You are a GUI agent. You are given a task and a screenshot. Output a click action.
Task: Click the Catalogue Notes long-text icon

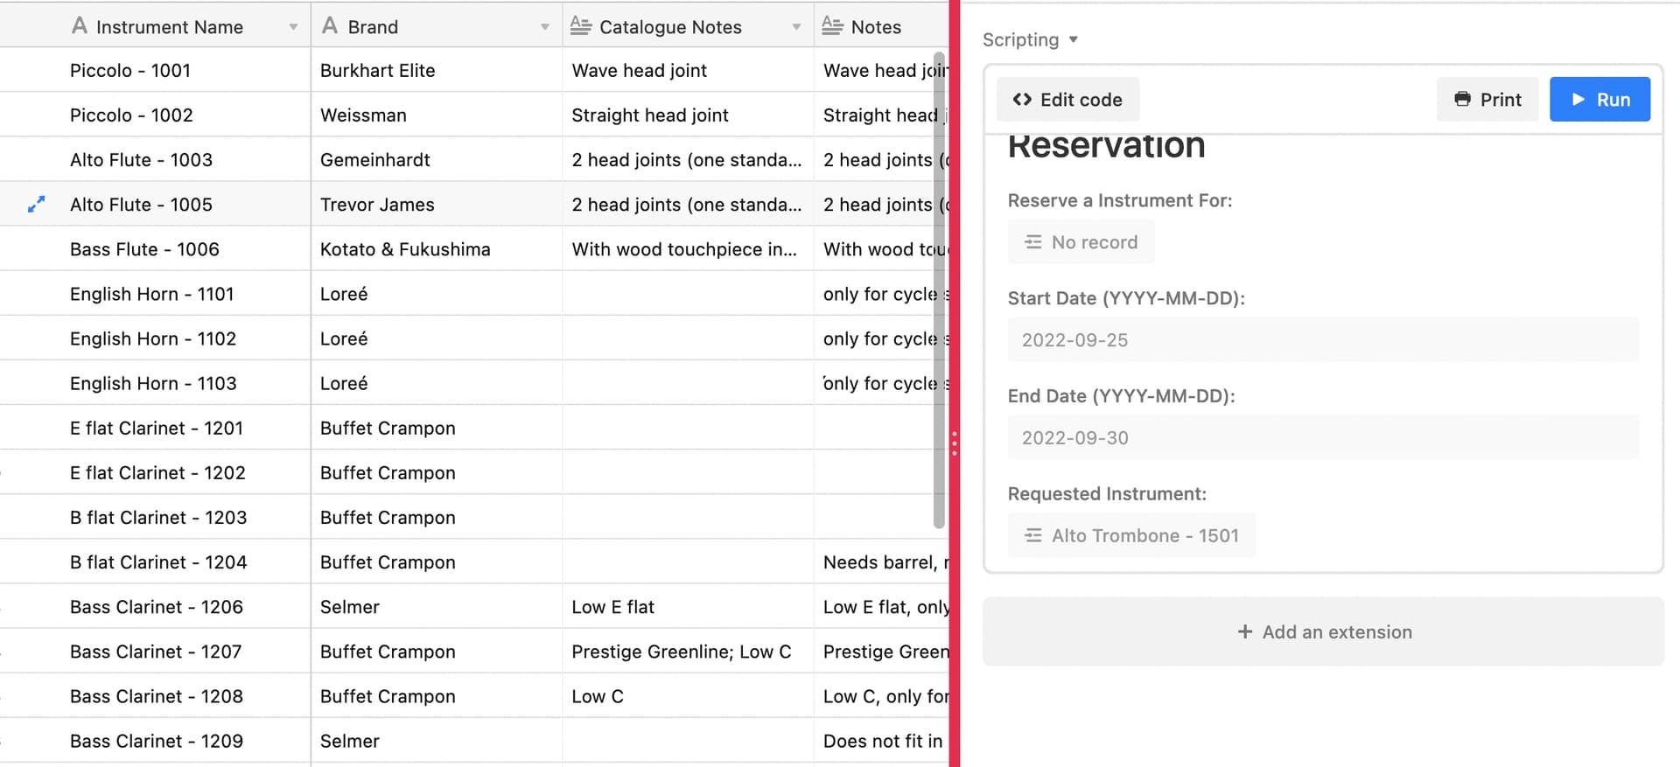coord(581,26)
